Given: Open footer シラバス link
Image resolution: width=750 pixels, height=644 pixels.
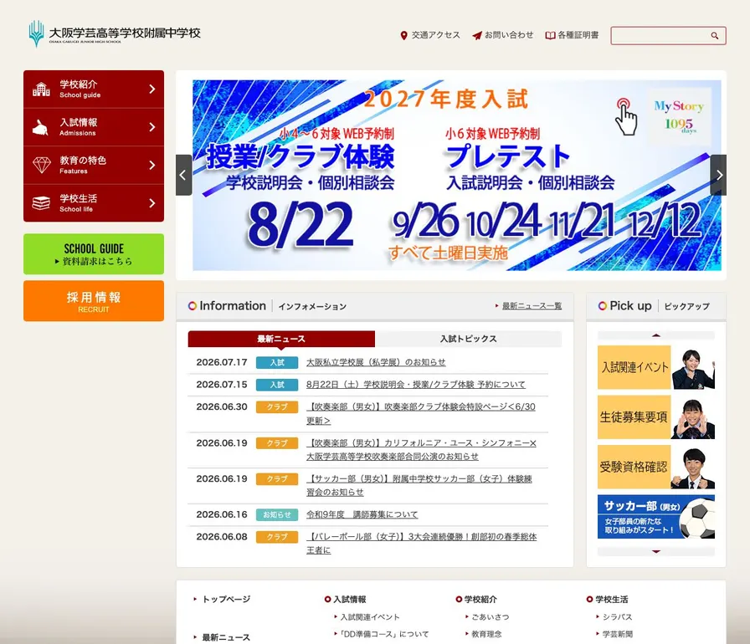Looking at the screenshot, I should [x=618, y=617].
